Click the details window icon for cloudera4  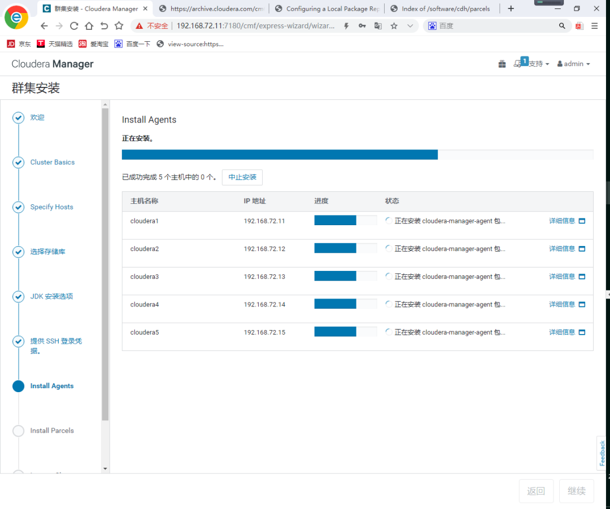(582, 305)
